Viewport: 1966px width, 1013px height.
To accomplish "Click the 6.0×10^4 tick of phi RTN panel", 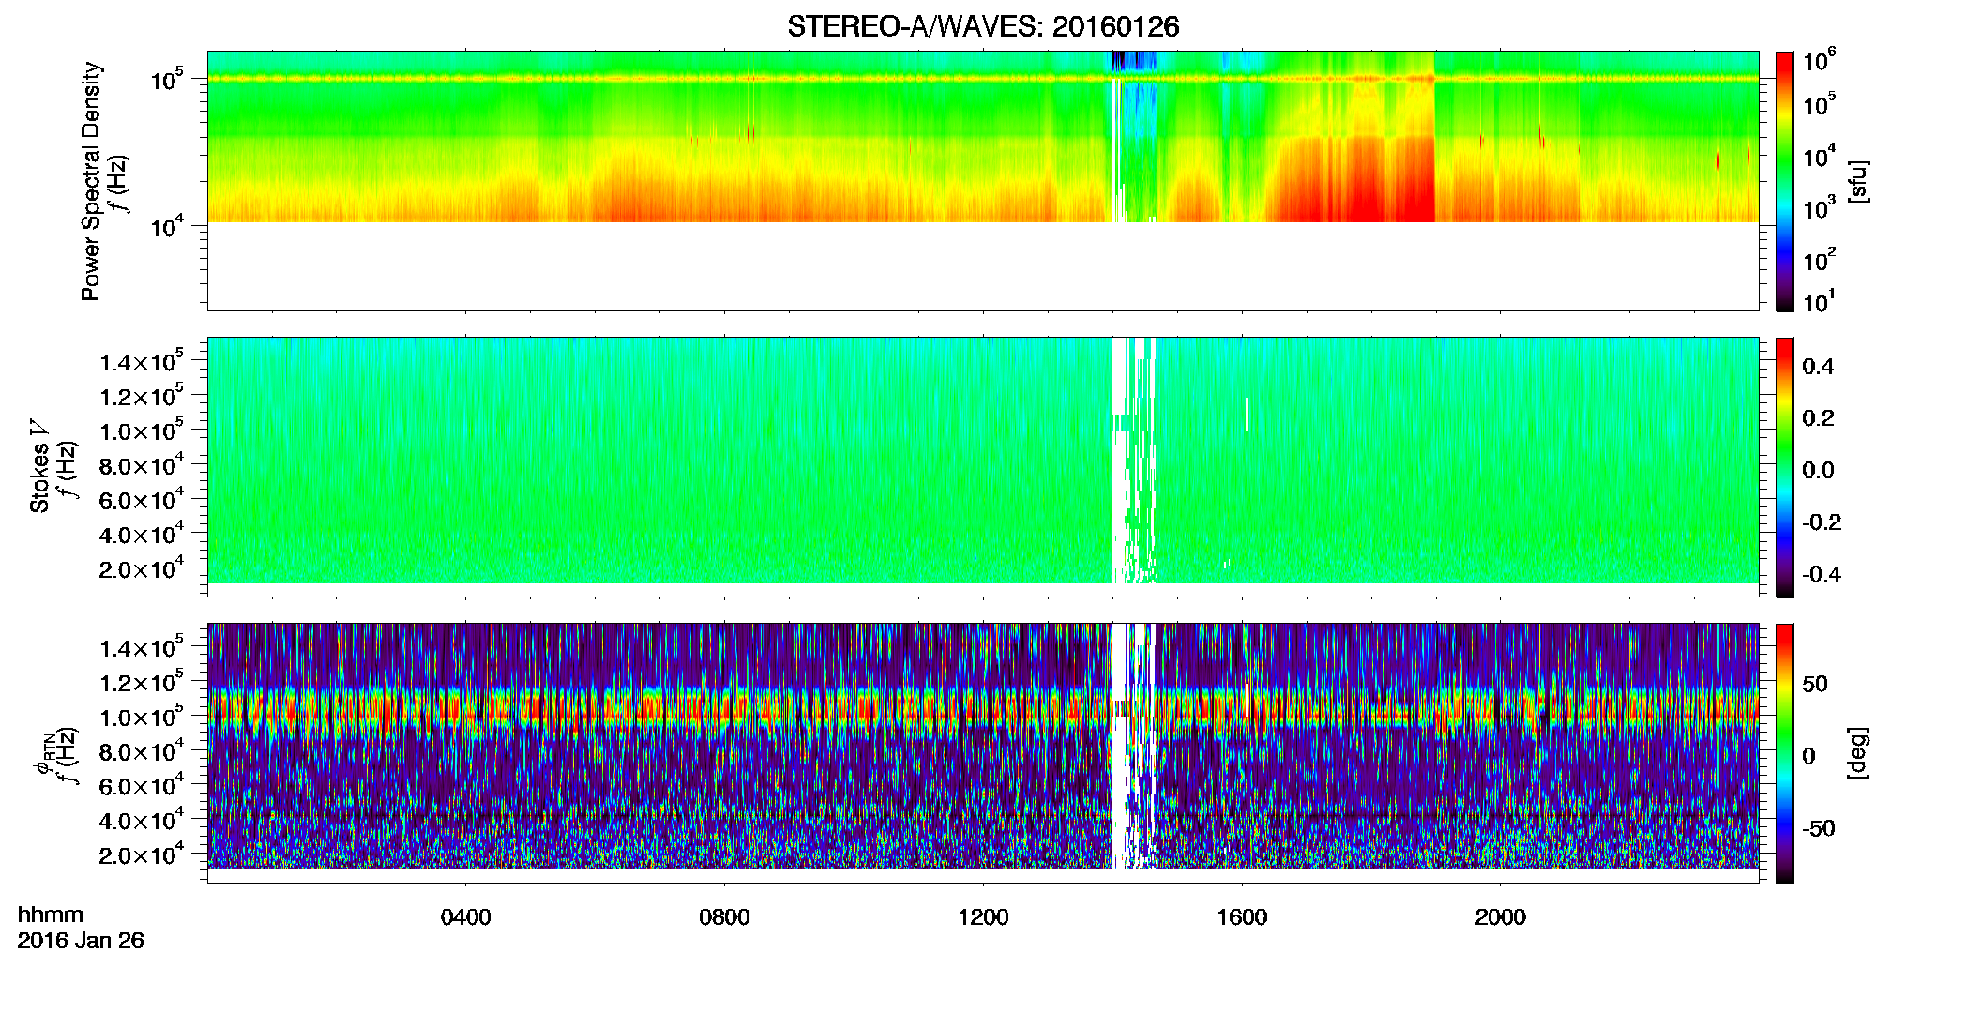I will [142, 785].
